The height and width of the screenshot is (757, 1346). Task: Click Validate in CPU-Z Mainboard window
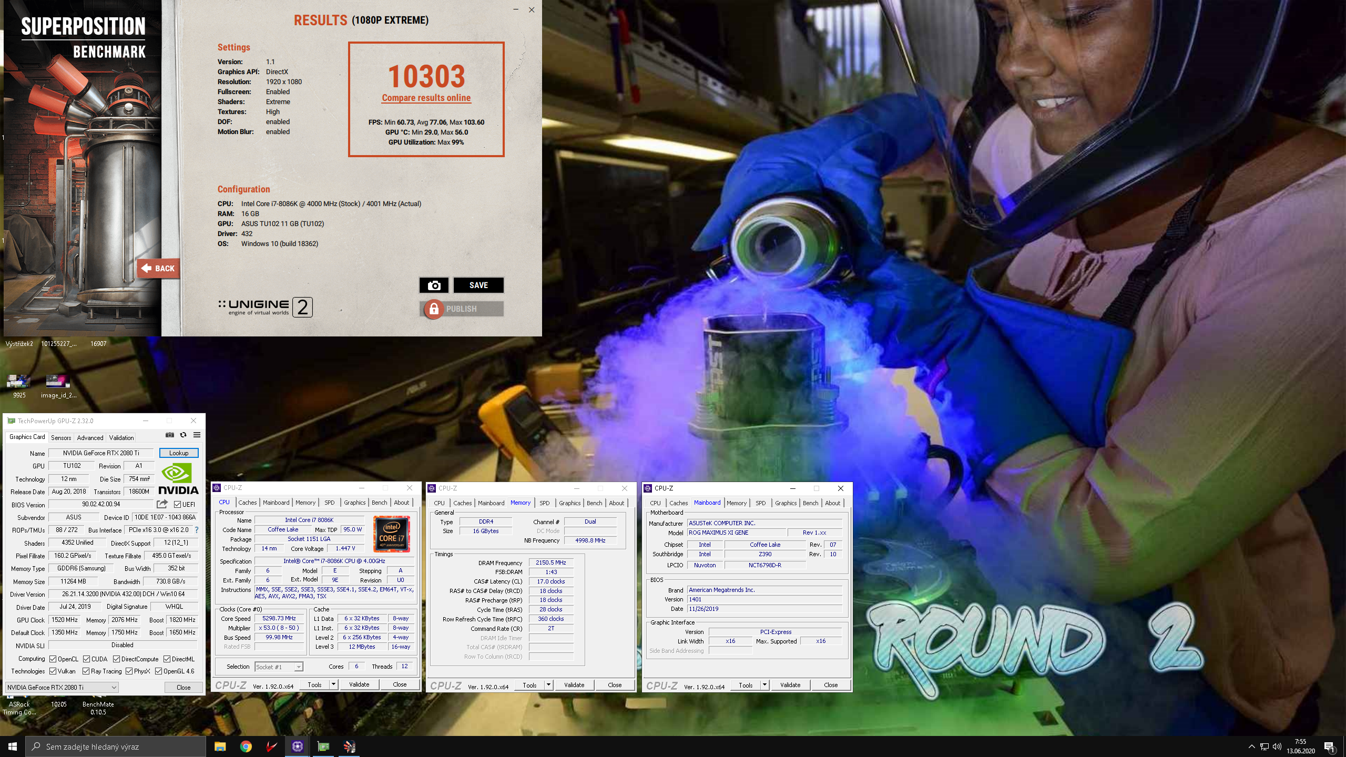(x=790, y=685)
